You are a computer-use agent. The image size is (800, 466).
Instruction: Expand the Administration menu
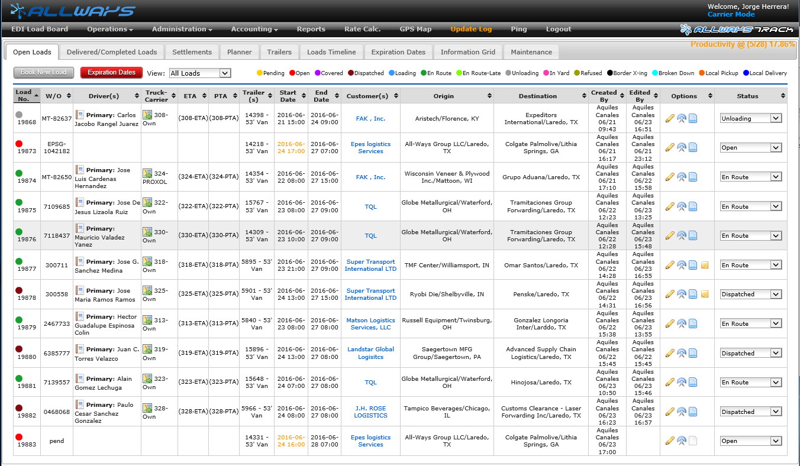(x=182, y=29)
